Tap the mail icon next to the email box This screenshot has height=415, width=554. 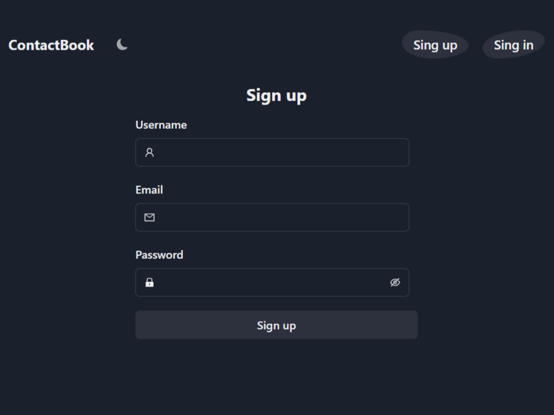pos(149,217)
